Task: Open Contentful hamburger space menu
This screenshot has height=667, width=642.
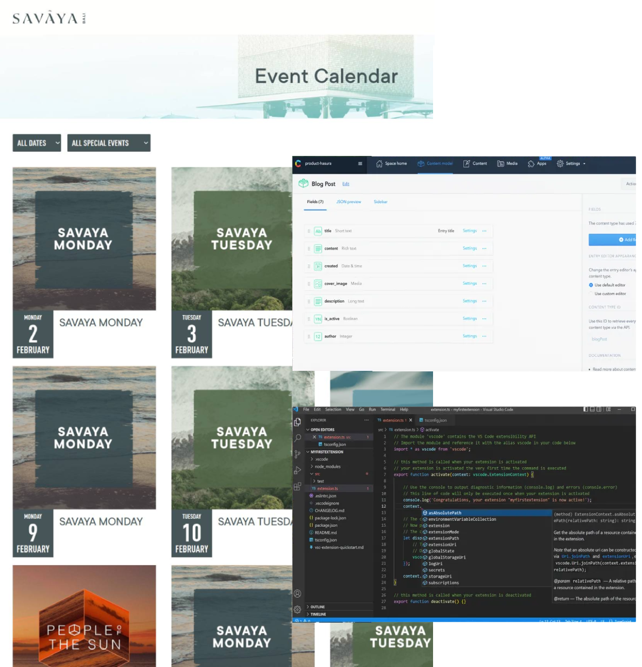Action: tap(360, 164)
